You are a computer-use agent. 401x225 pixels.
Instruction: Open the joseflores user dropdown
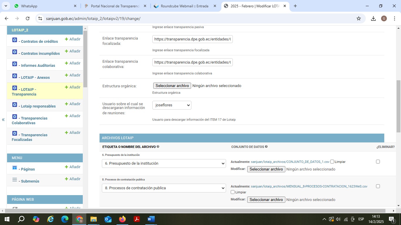[172, 105]
